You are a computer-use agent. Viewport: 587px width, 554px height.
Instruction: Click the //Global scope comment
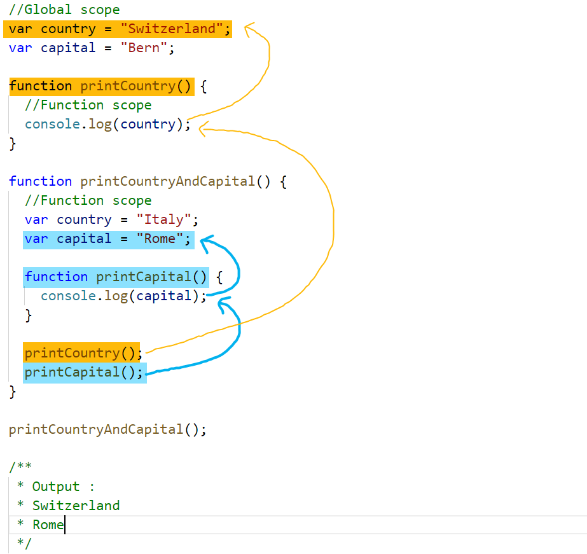[x=64, y=10]
